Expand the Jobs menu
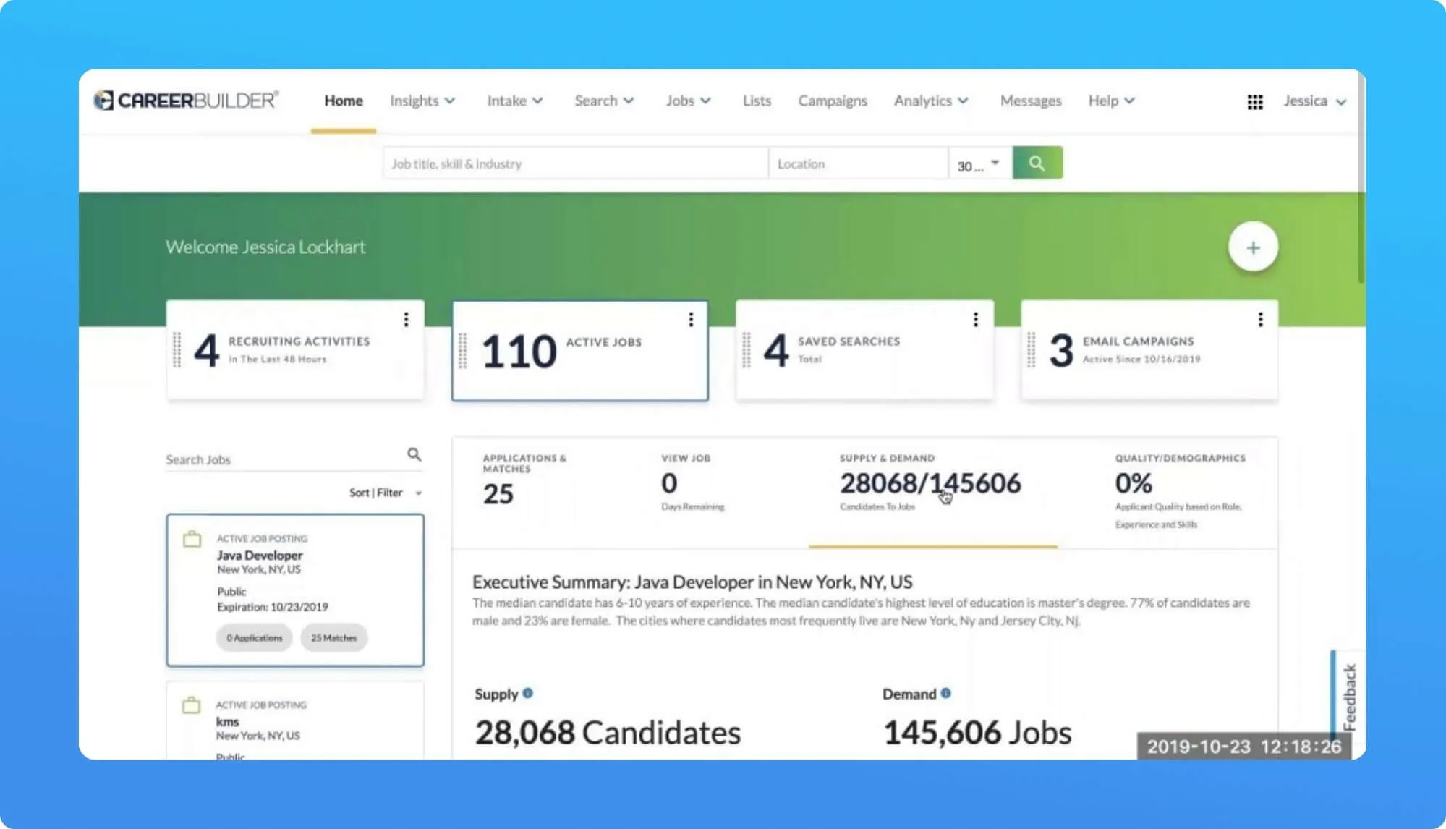The height and width of the screenshot is (829, 1446). pos(688,101)
